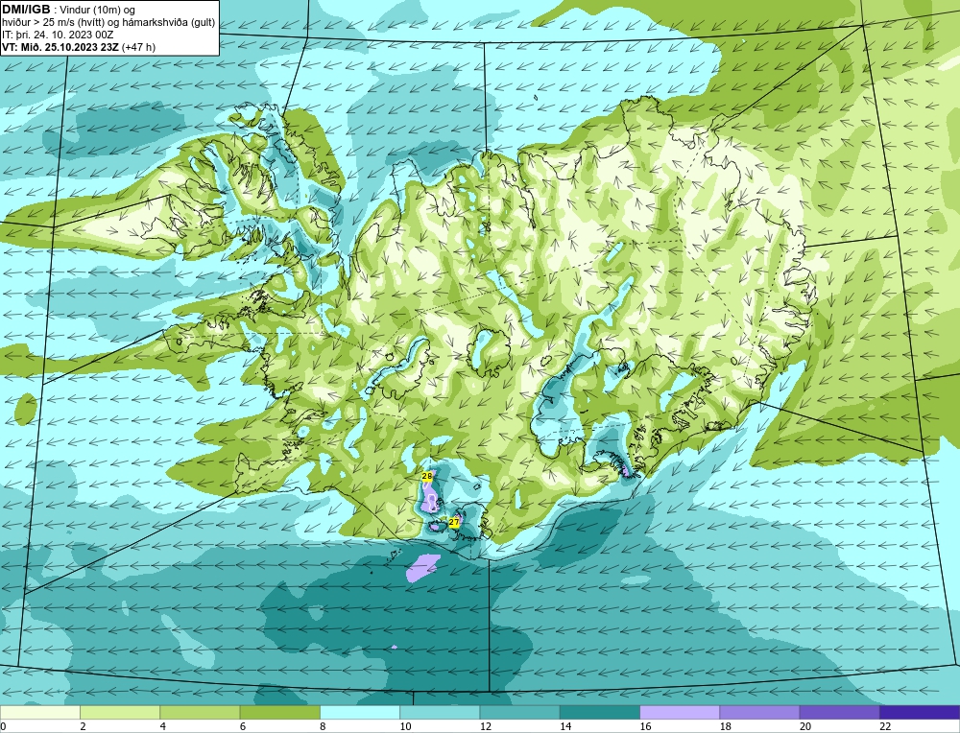Click the 10–12 m/s aqua legend swatch
Image resolution: width=960 pixels, height=733 pixels.
tap(440, 712)
